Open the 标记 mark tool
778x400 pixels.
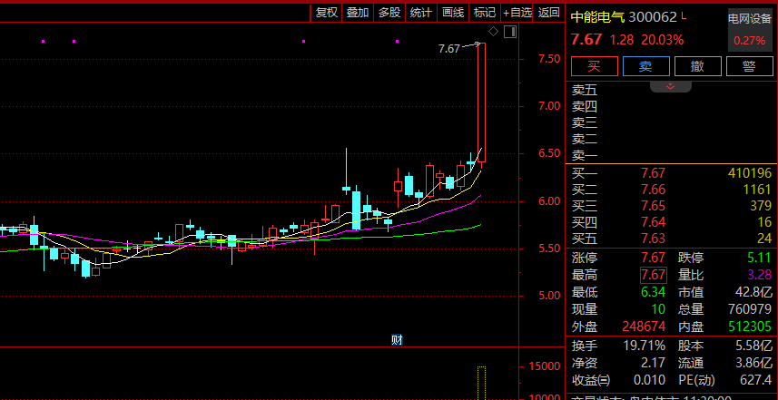[x=485, y=12]
